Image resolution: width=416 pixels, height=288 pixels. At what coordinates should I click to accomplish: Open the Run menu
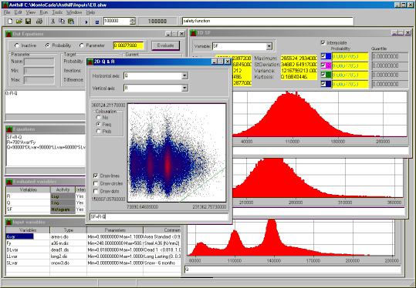tap(43, 12)
